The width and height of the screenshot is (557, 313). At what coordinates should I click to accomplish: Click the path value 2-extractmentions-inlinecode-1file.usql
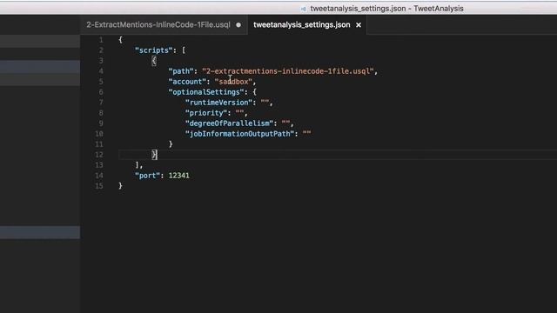point(288,71)
